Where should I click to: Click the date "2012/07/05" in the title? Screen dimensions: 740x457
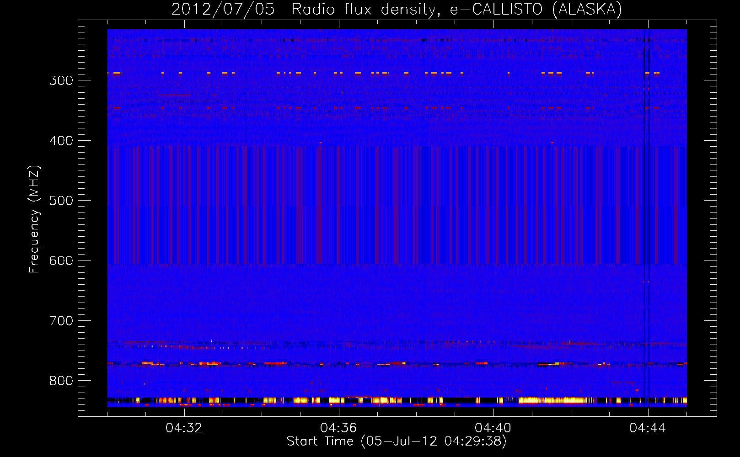pyautogui.click(x=223, y=10)
